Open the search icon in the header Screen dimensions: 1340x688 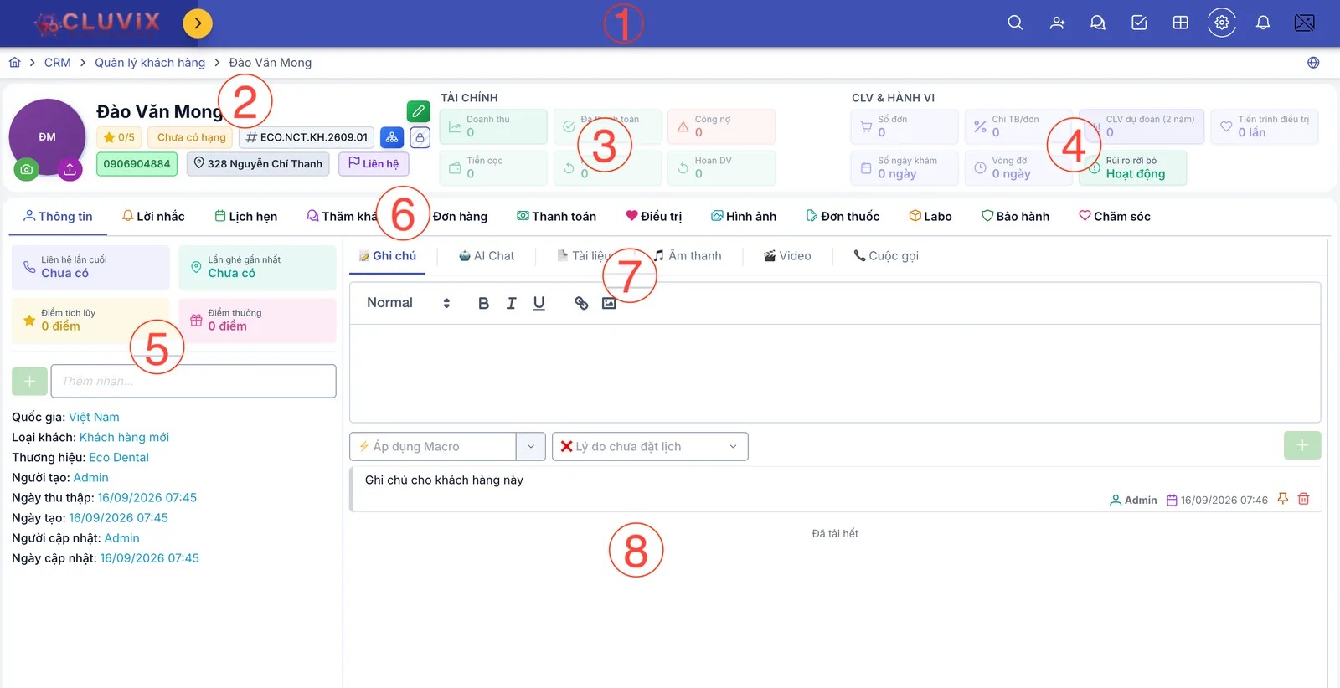tap(1015, 23)
